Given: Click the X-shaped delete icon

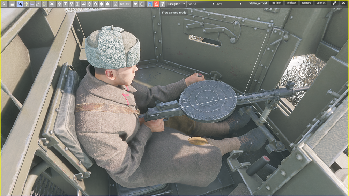Looking at the screenshot, I should (52, 4).
